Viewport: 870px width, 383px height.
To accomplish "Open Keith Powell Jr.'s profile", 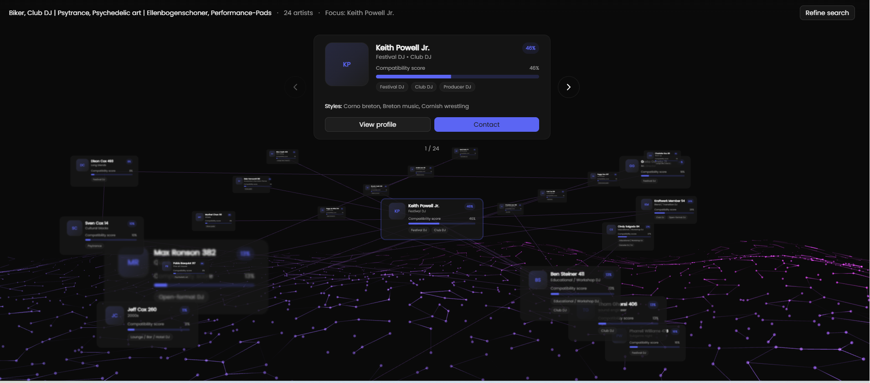I will (377, 124).
